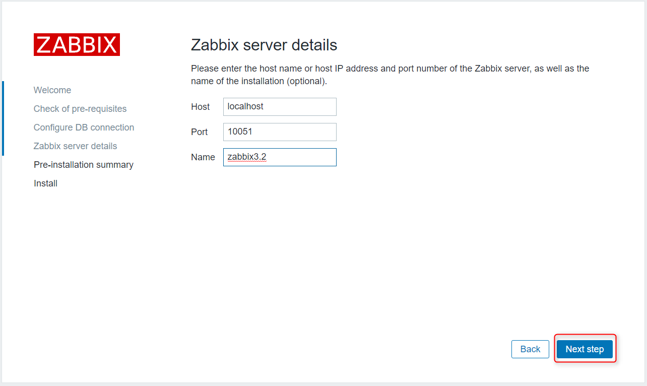Click the Host label

(200, 107)
